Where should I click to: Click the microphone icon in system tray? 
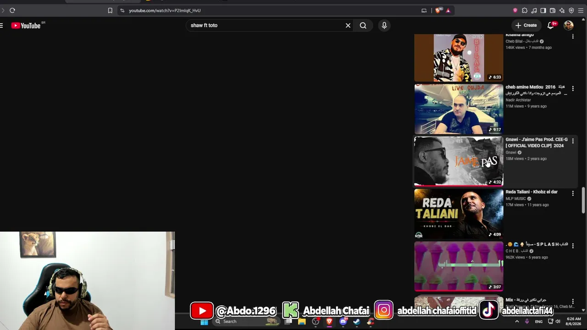click(x=527, y=322)
